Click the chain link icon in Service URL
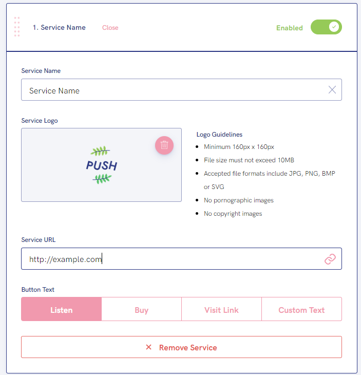361x375 pixels. point(330,259)
